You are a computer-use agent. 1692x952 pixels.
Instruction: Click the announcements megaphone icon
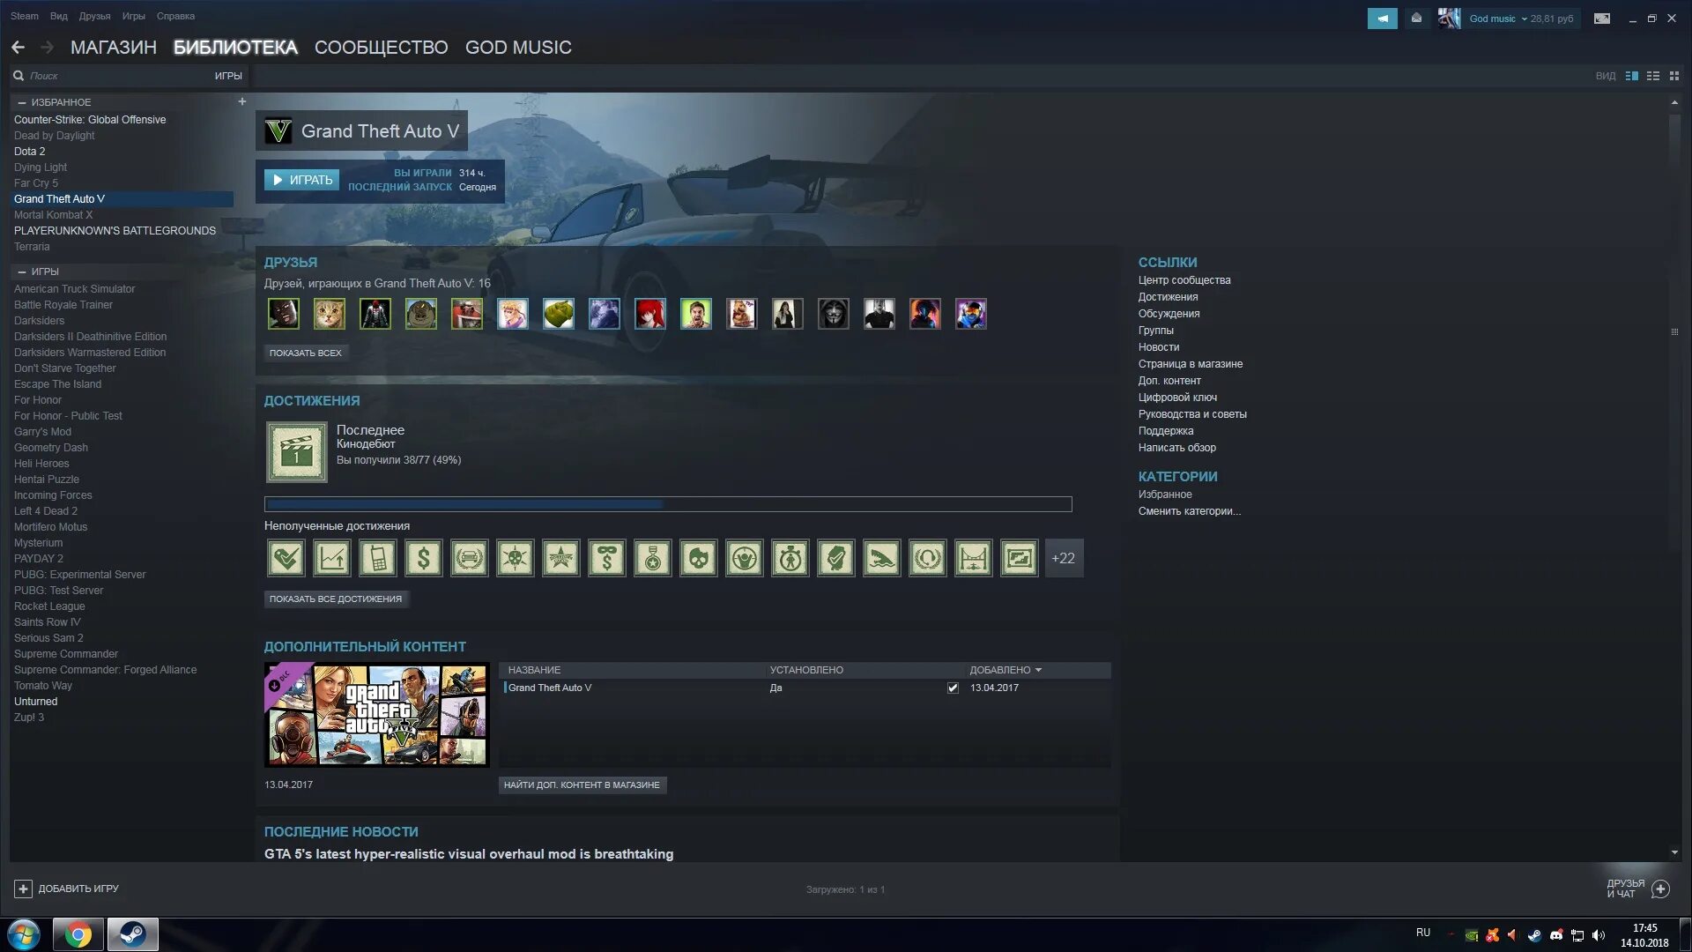(x=1382, y=19)
